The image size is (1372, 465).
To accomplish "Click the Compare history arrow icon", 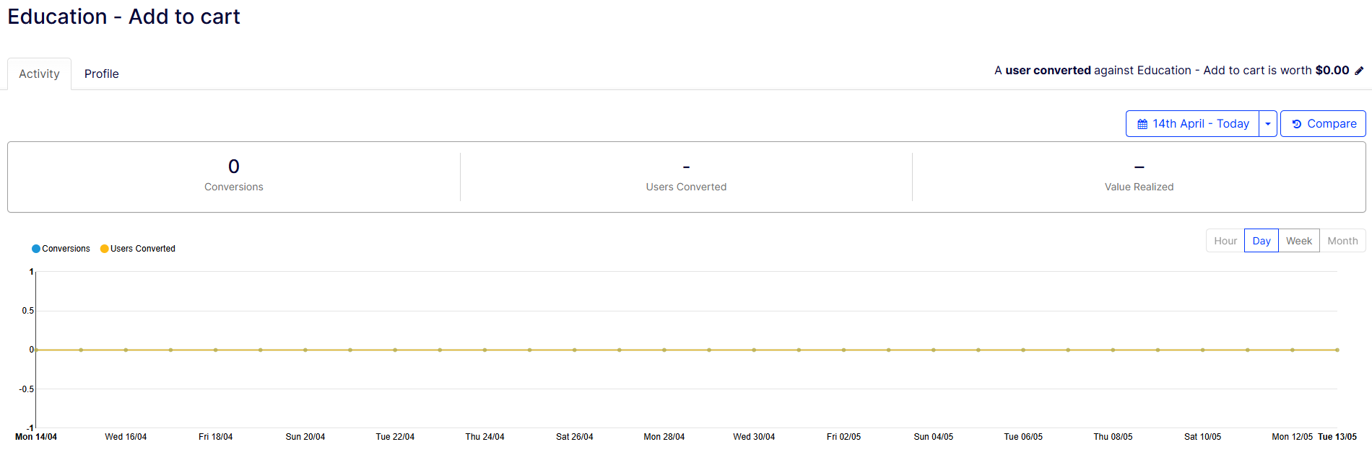I will click(x=1296, y=124).
